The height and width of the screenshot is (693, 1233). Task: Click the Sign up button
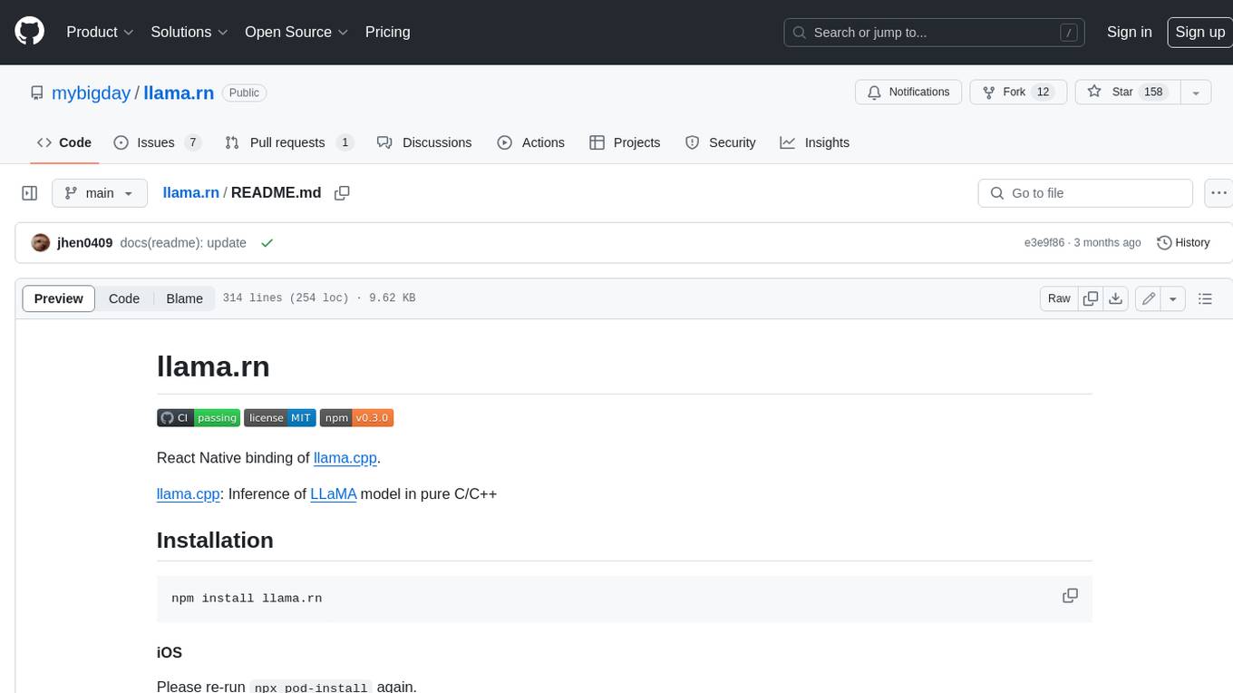[x=1199, y=32]
